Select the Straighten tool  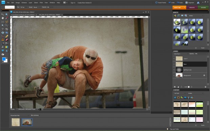pos(6,32)
